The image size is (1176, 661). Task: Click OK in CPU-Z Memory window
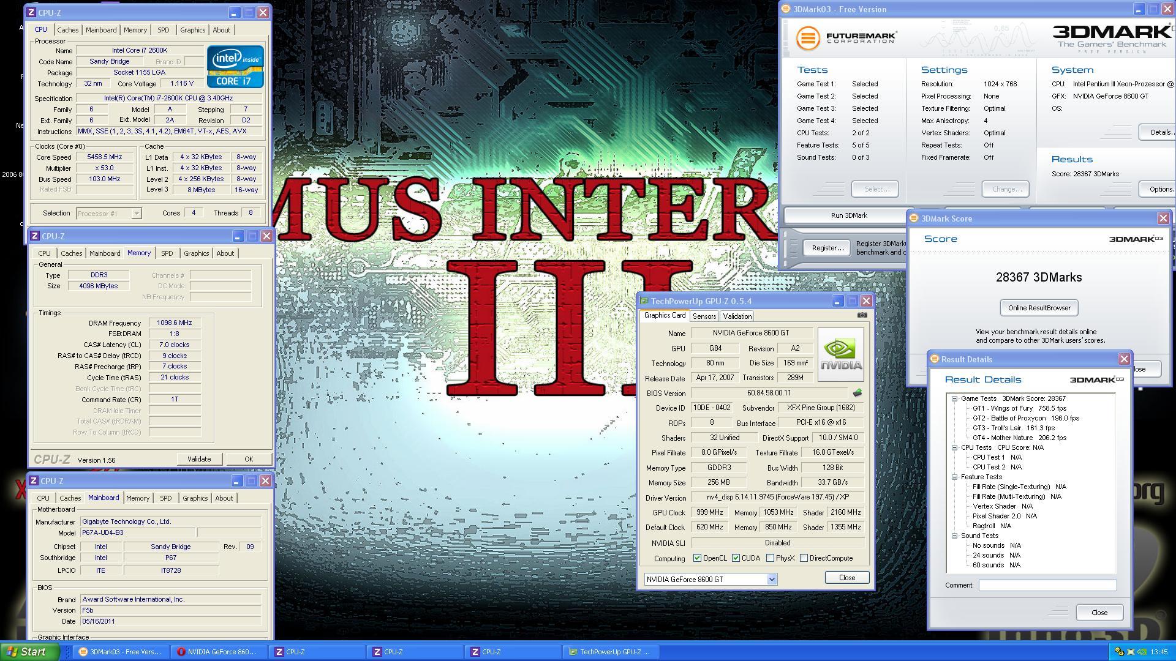(x=248, y=459)
